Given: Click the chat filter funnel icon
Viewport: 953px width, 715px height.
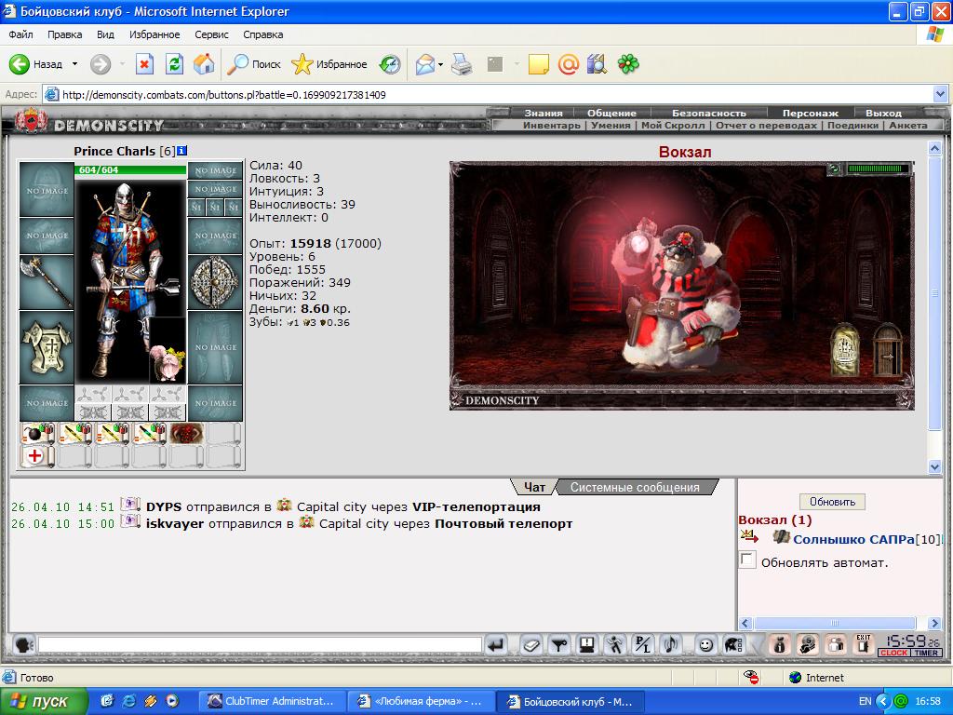Looking at the screenshot, I should 559,644.
